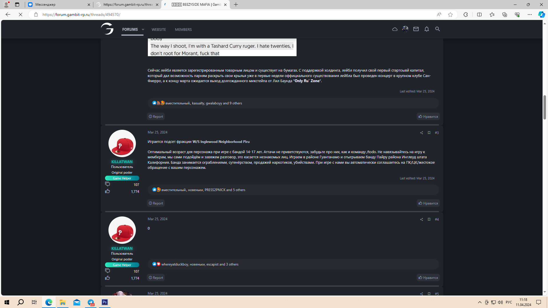Image resolution: width=548 pixels, height=308 pixels.
Task: Click KILLATWAN avatar on post #3
Action: (x=122, y=143)
